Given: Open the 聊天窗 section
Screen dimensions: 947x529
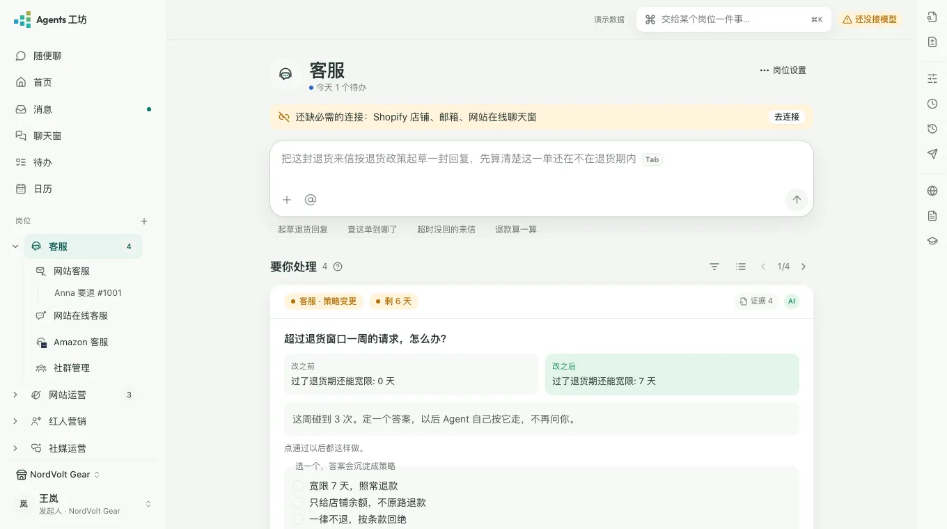Looking at the screenshot, I should (84, 136).
